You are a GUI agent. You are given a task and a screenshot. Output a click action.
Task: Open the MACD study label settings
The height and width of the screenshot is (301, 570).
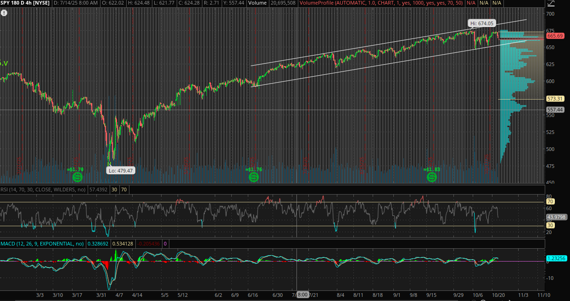pos(42,244)
